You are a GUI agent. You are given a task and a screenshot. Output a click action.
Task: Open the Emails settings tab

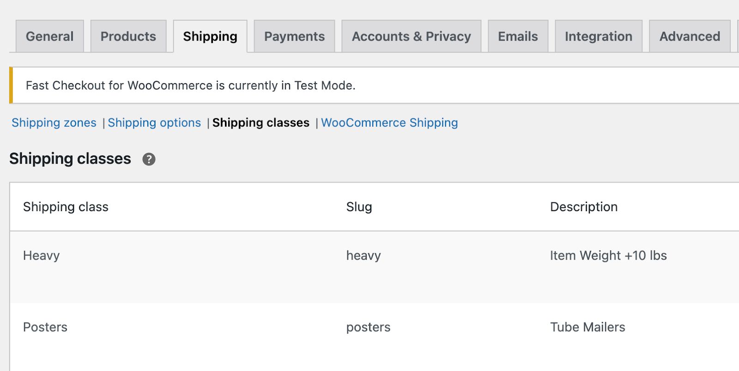coord(518,36)
